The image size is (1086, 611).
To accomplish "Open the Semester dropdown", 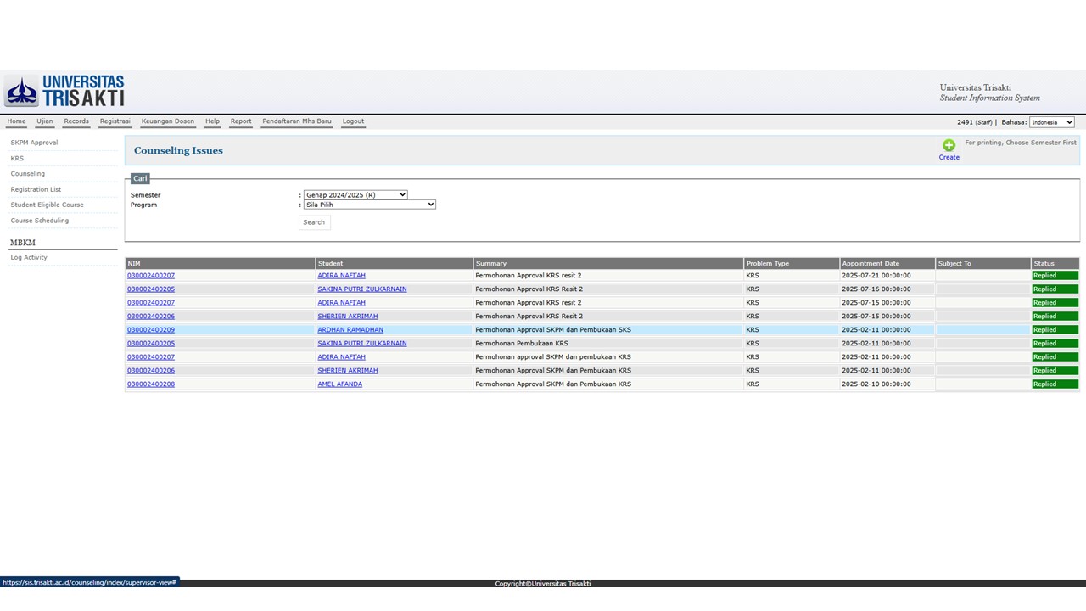I will (355, 195).
